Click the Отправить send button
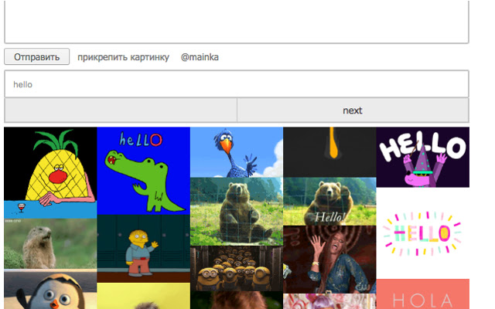The height and width of the screenshot is (309, 495). point(36,56)
